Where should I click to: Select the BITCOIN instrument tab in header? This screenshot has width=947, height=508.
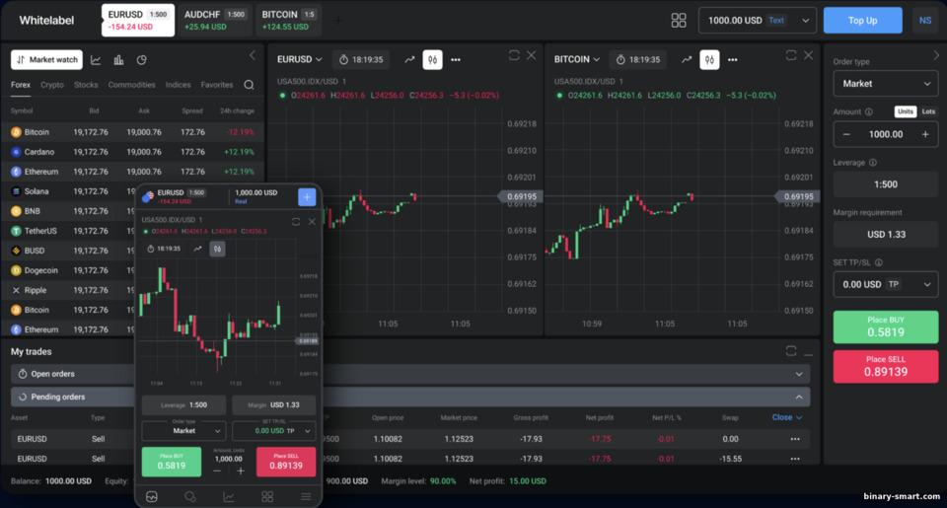pyautogui.click(x=289, y=20)
